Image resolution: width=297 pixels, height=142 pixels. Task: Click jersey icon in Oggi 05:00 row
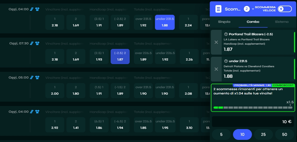coord(37,77)
